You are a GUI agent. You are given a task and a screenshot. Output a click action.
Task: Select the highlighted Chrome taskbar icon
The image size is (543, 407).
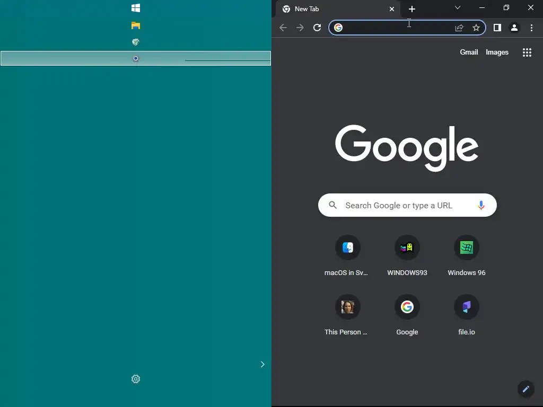point(136,58)
